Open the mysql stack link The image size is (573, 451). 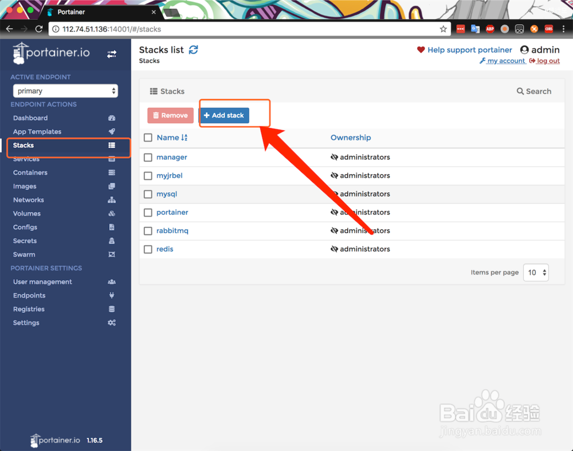[x=167, y=194]
